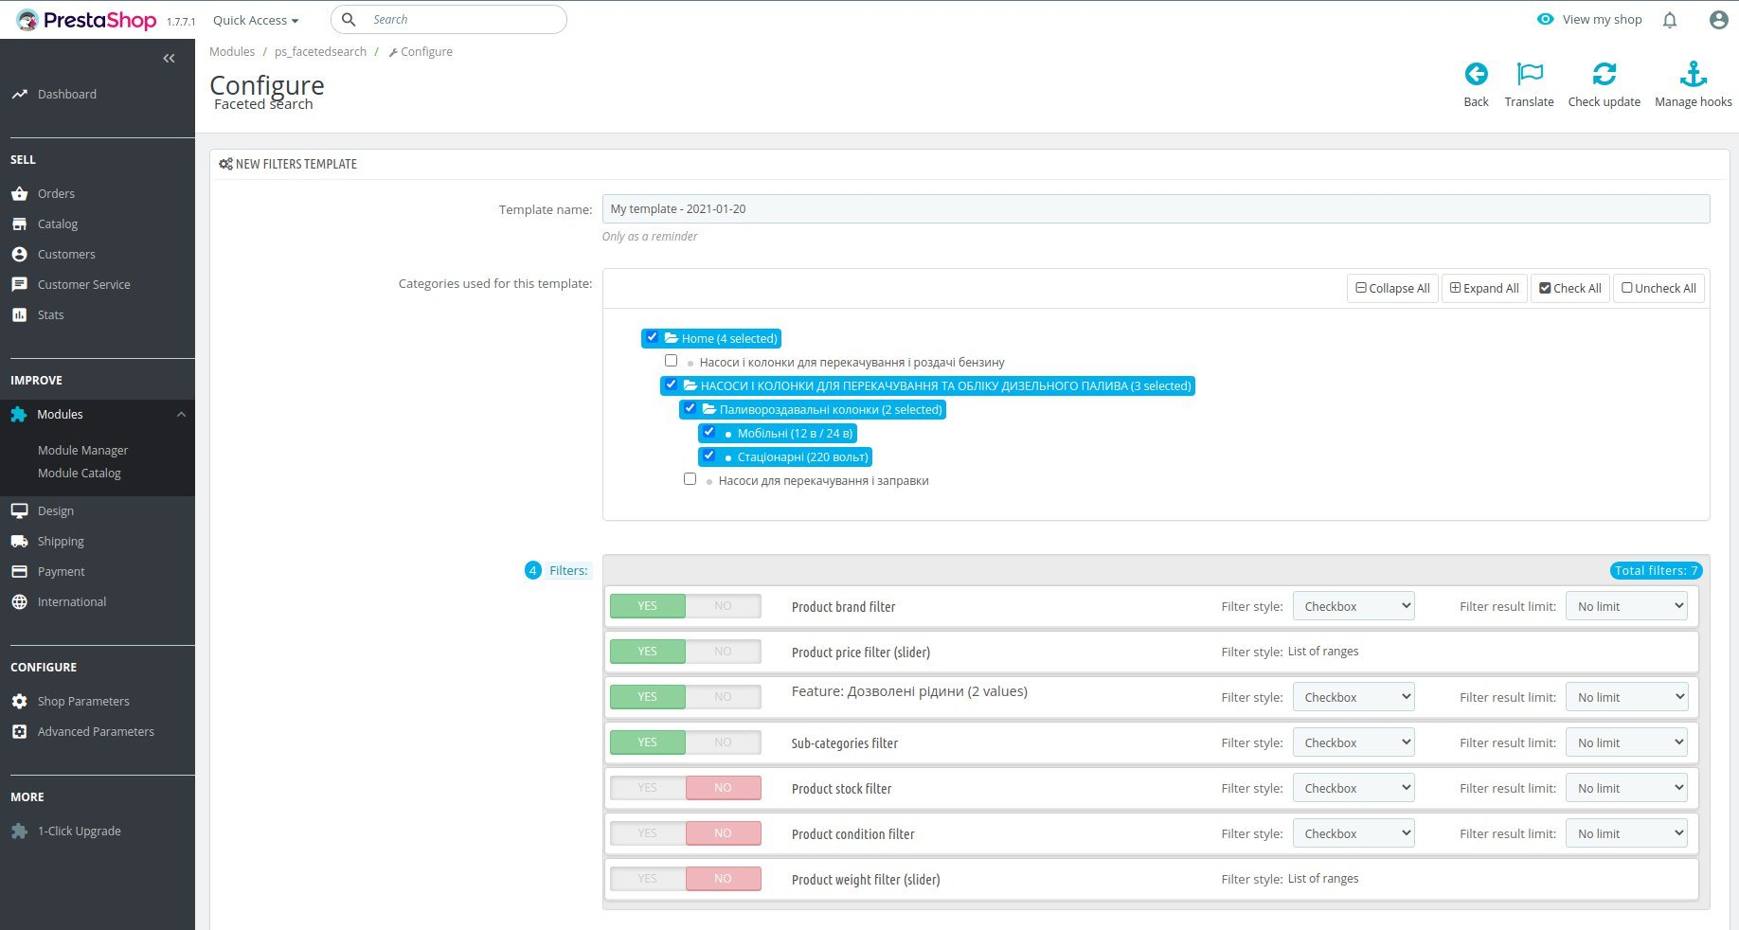Collapse sidebar with double-chevron icon
The height and width of the screenshot is (930, 1739).
[x=169, y=59]
